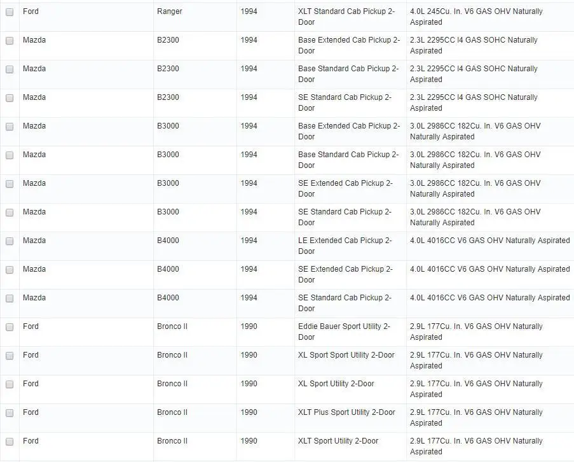Select checkbox for Bronco II XL Sport Utility 2-Door
The width and height of the screenshot is (574, 462).
(10, 384)
